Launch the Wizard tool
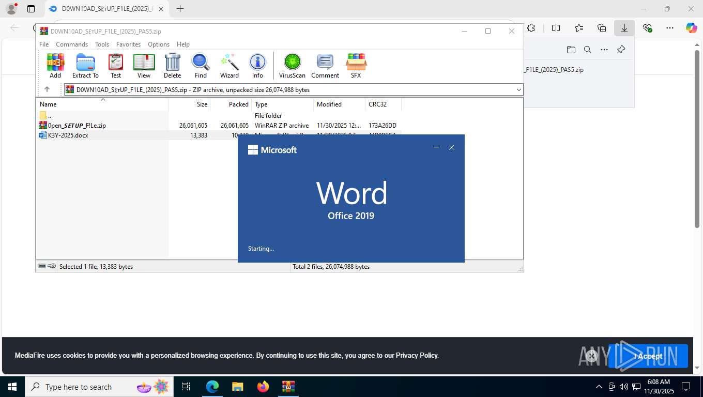703x397 pixels. pyautogui.click(x=230, y=66)
